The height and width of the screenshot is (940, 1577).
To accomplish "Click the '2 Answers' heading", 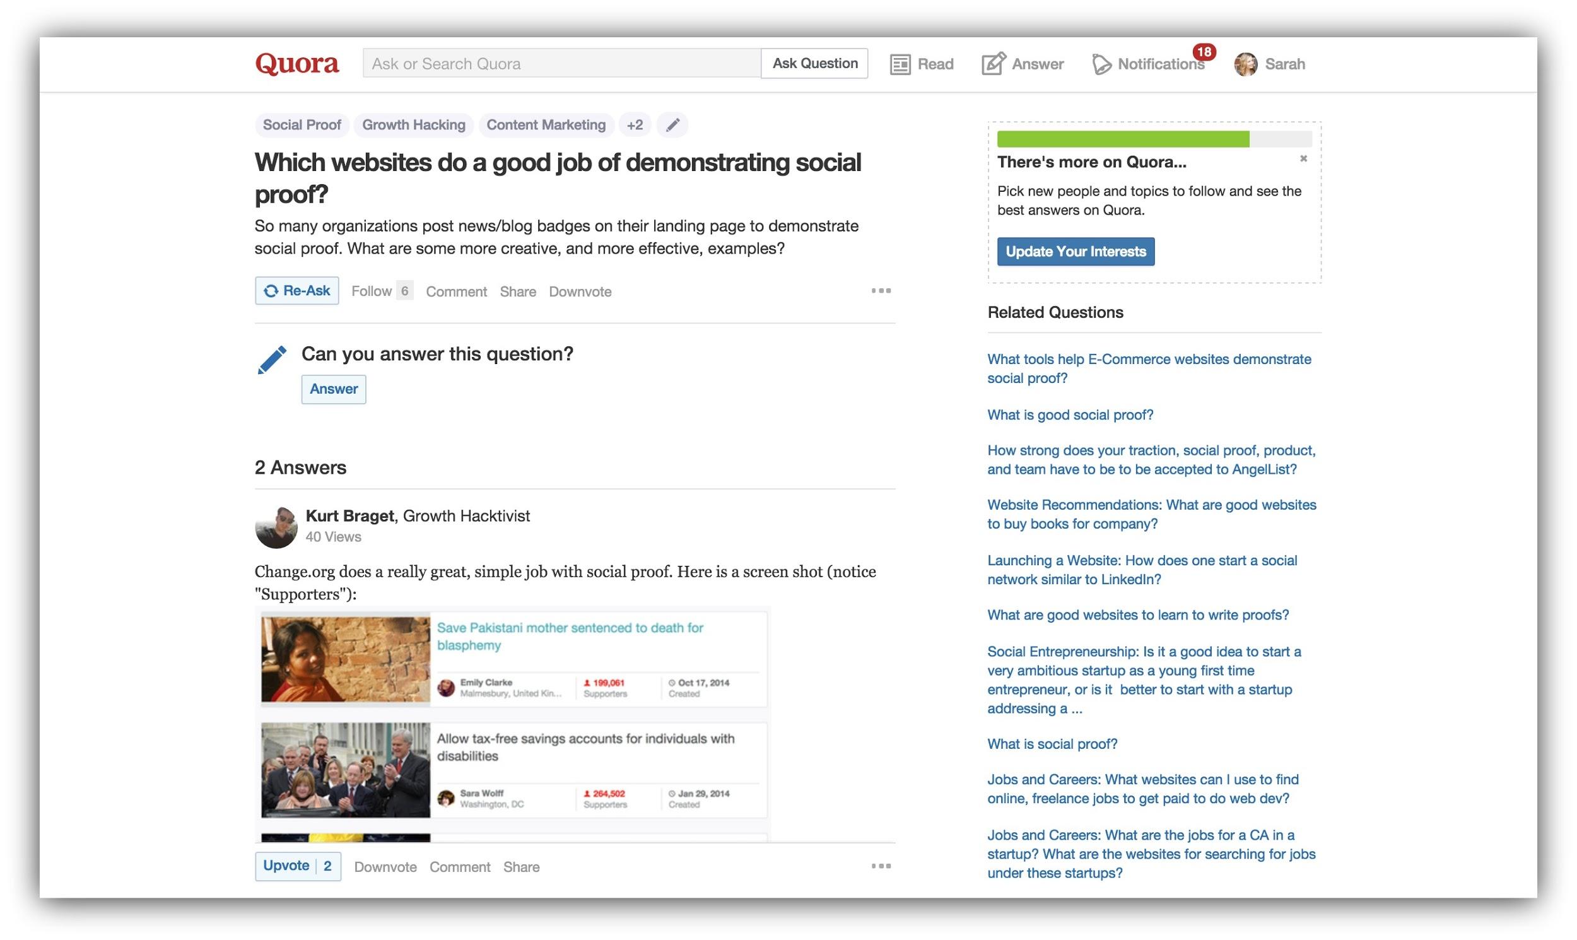I will coord(300,467).
